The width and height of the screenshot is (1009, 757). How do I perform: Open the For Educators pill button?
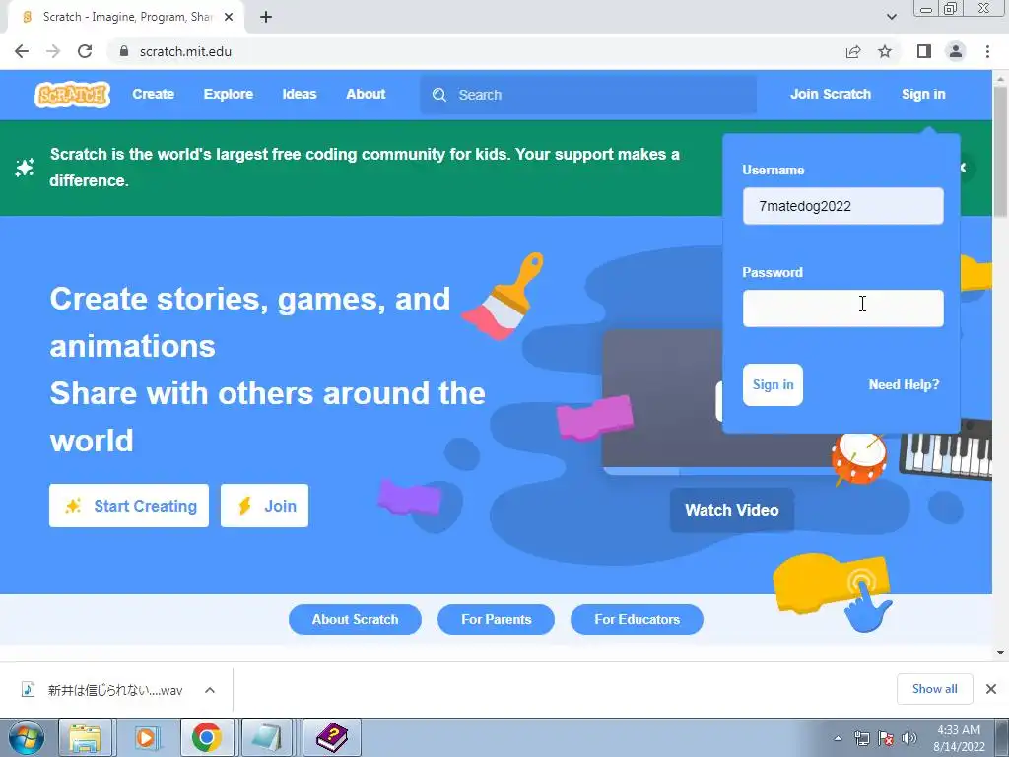tap(637, 619)
